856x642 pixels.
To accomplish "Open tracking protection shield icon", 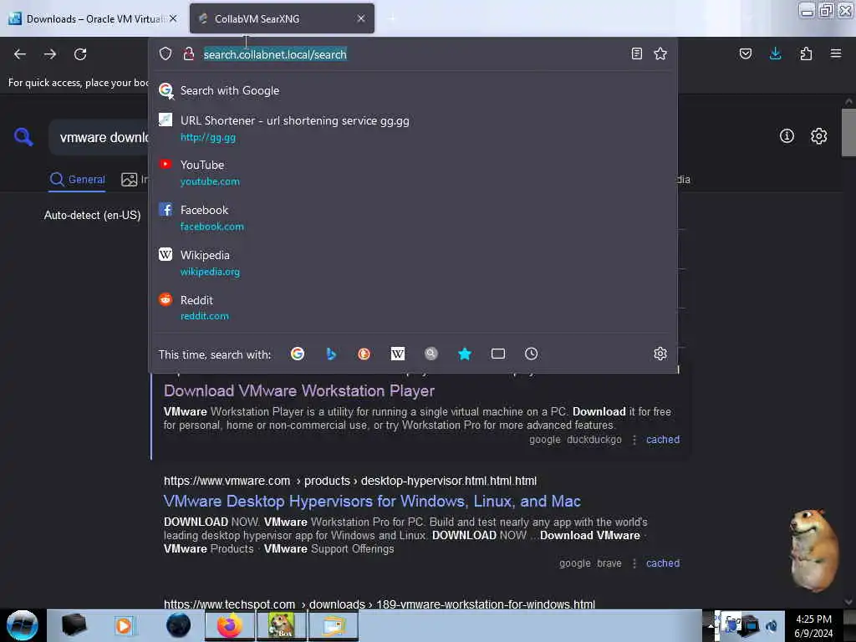I will tap(166, 53).
